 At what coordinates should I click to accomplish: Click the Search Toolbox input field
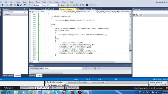pos(13,12)
